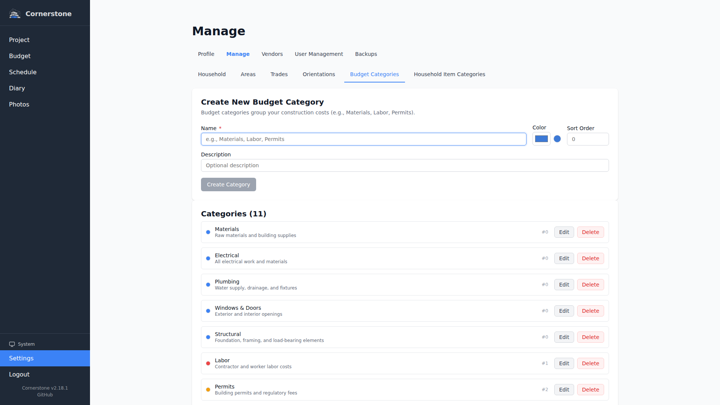Delete the Materials category
Image resolution: width=720 pixels, height=405 pixels.
pyautogui.click(x=590, y=232)
